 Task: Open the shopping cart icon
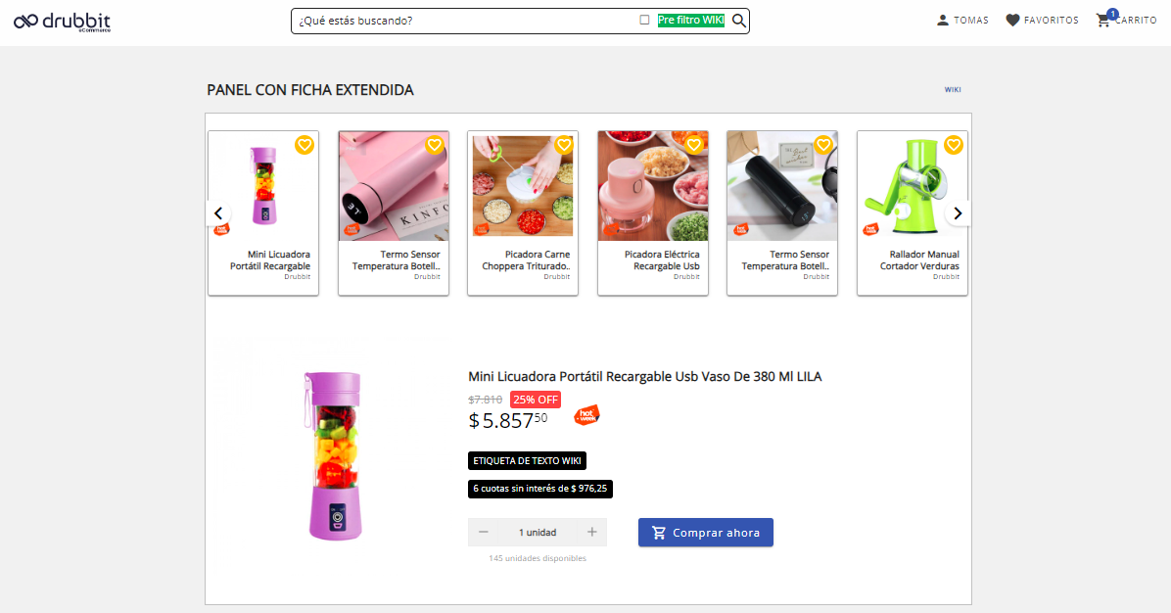(1103, 21)
